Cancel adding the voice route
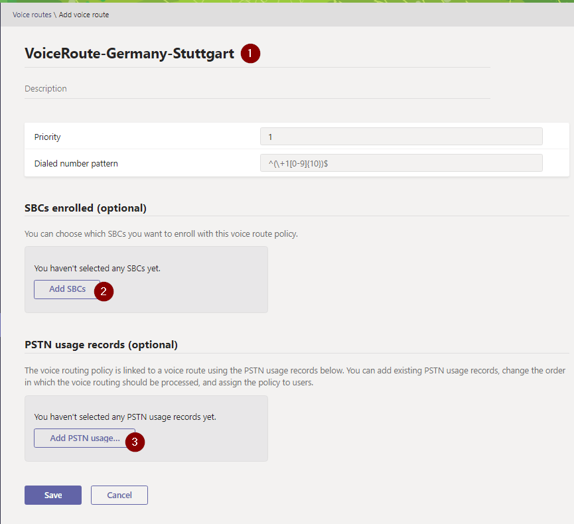 [x=119, y=495]
